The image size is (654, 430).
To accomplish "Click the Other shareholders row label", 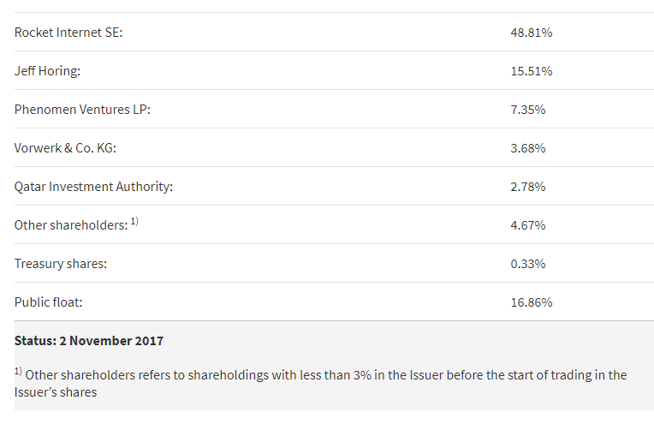I will 70,225.
